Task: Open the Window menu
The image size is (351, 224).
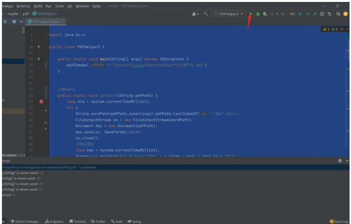Action: [82, 6]
